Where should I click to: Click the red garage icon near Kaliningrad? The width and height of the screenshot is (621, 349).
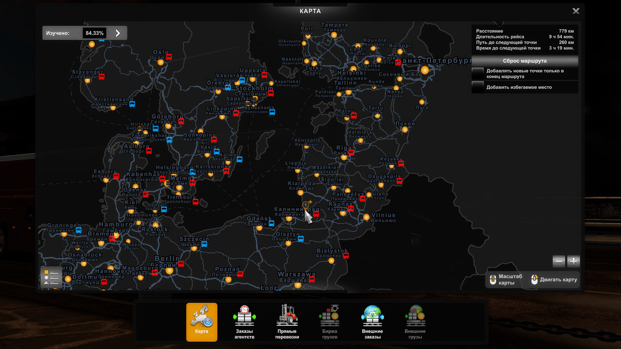point(316,214)
